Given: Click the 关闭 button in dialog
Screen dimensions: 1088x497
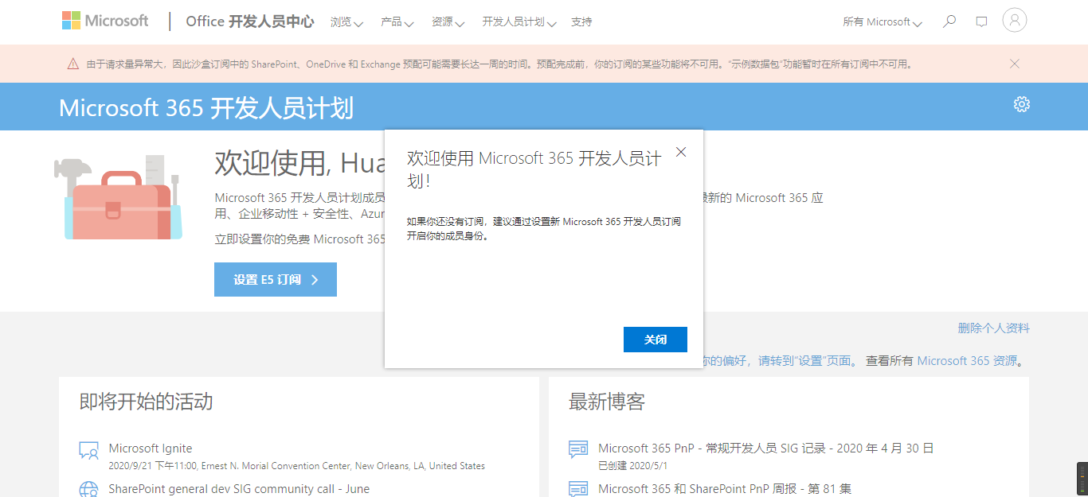Looking at the screenshot, I should point(655,340).
